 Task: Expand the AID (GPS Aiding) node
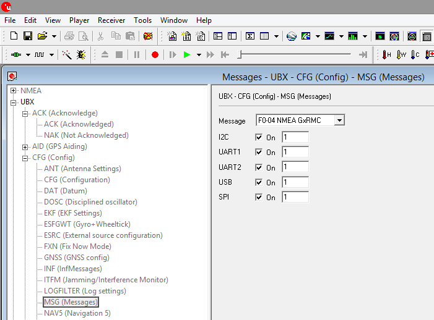[x=25, y=146]
